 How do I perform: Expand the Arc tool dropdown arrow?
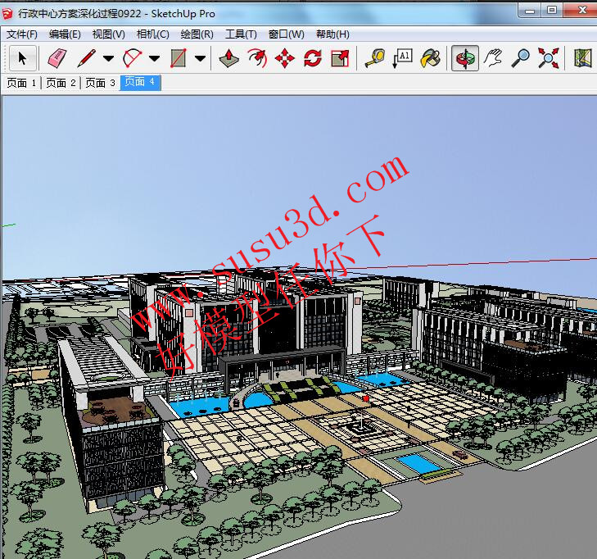(154, 58)
